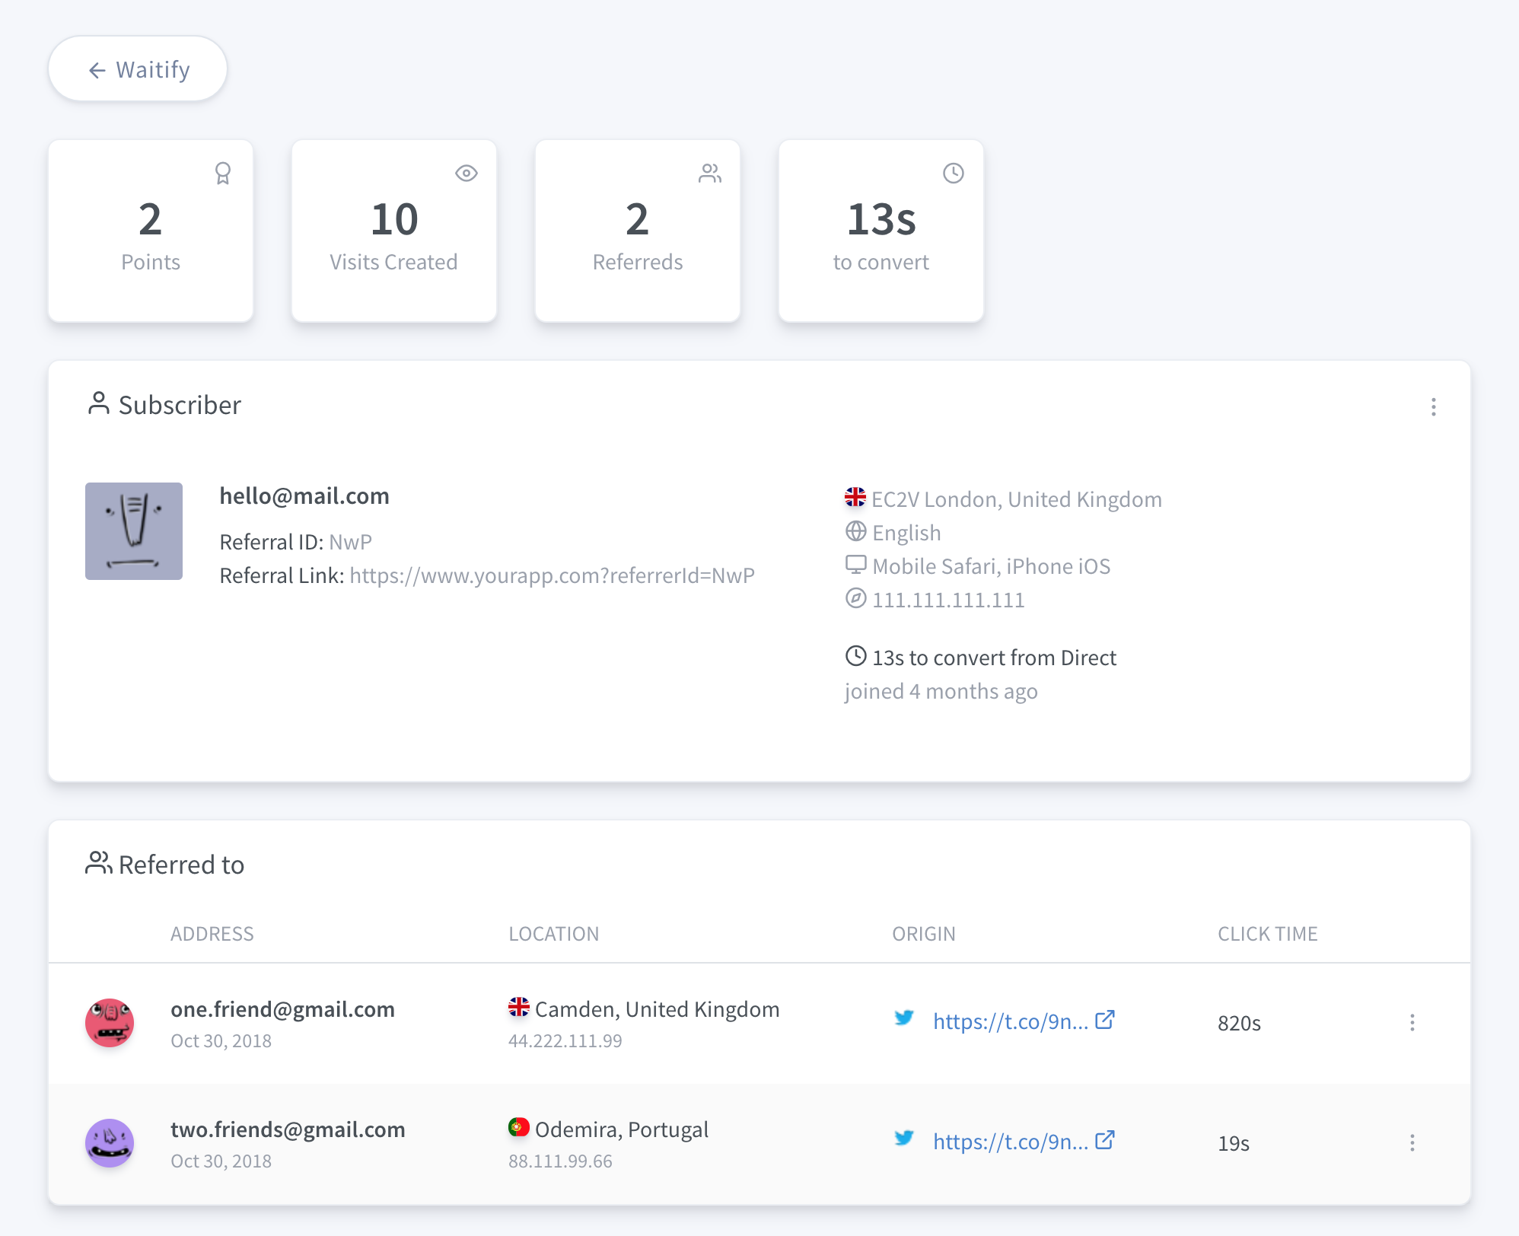
Task: Click the clock icon on 13s to convert card
Action: pyautogui.click(x=953, y=174)
